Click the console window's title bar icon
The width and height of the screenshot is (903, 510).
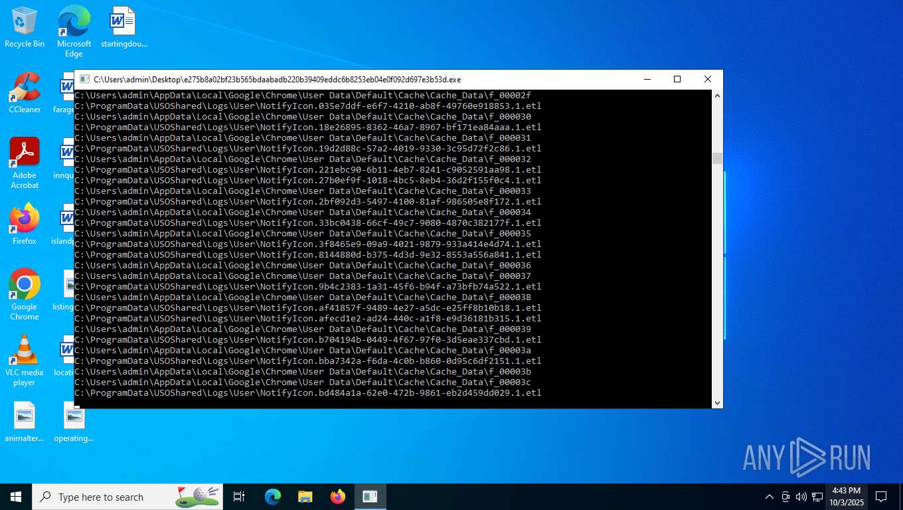(x=84, y=79)
